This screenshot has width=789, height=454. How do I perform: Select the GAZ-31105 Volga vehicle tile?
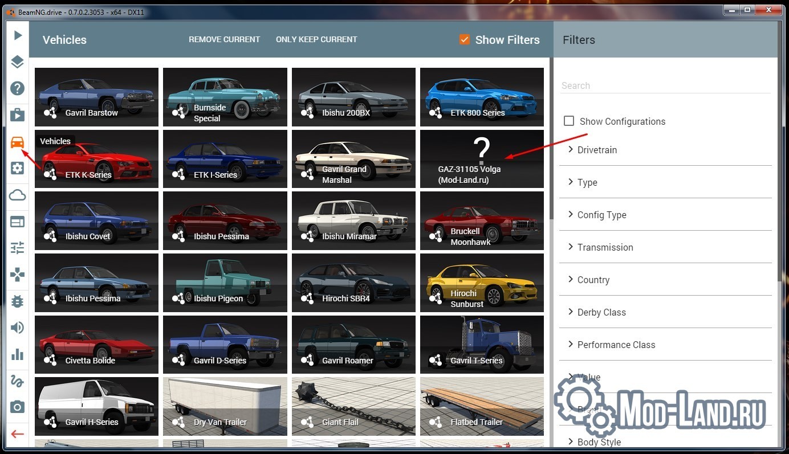tap(482, 159)
